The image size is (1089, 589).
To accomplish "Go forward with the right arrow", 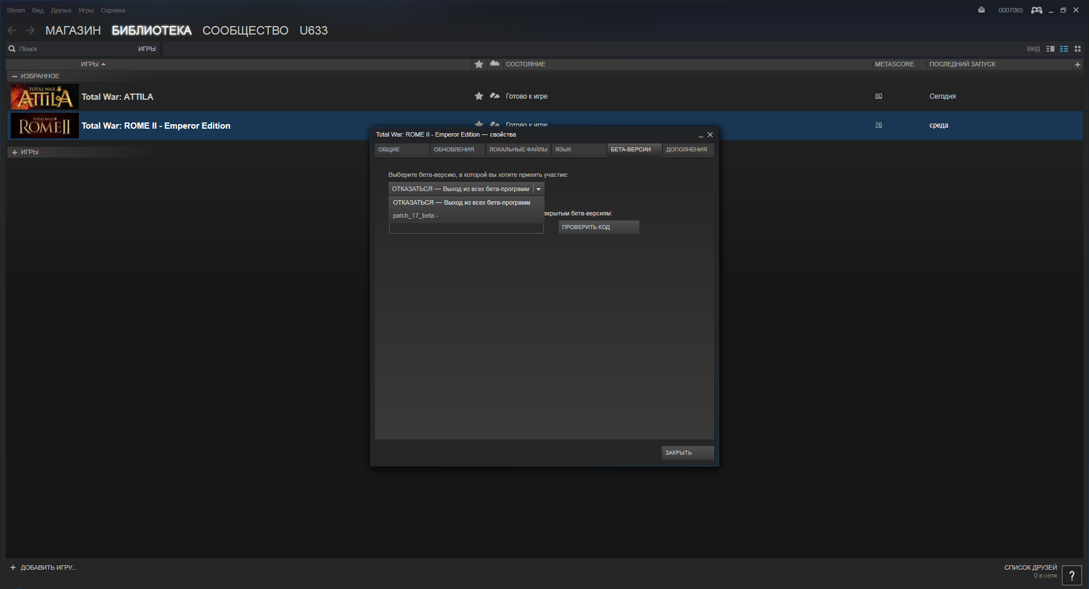I will tap(31, 31).
